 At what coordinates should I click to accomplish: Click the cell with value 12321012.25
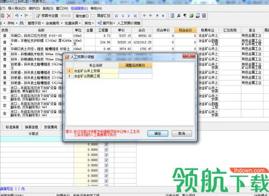[x=142, y=43]
